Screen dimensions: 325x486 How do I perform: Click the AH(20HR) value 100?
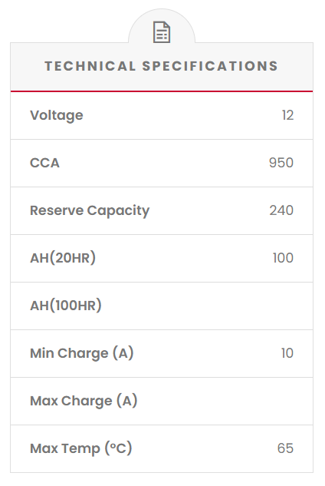[x=283, y=258]
